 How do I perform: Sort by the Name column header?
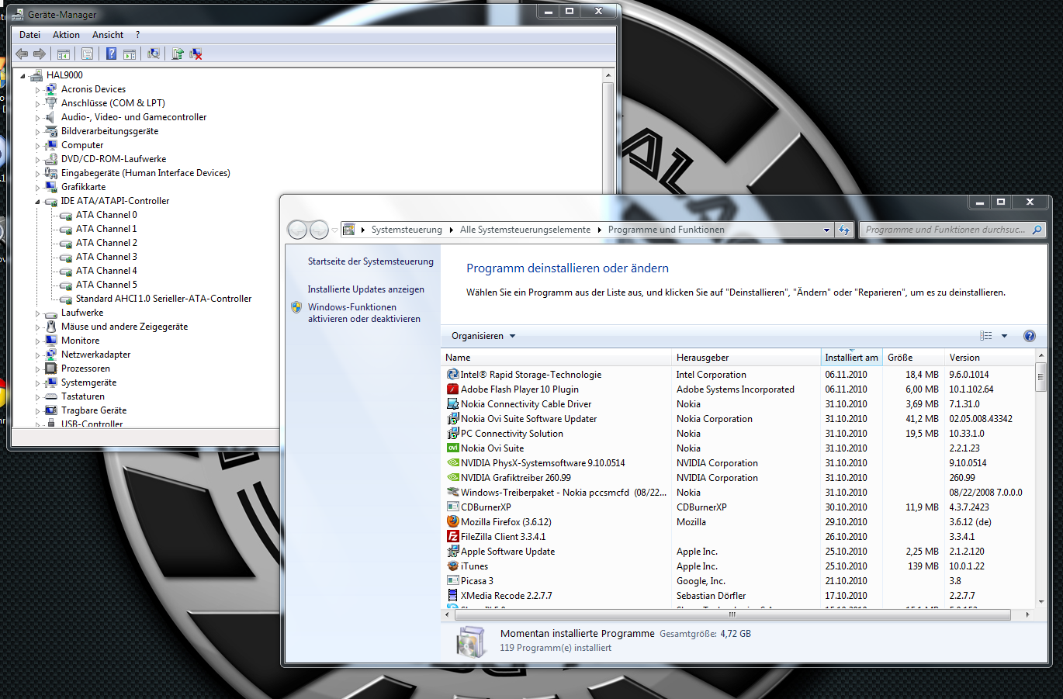coord(556,358)
